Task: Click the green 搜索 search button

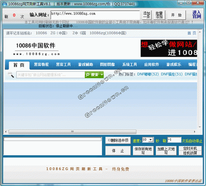Action: pos(92,75)
